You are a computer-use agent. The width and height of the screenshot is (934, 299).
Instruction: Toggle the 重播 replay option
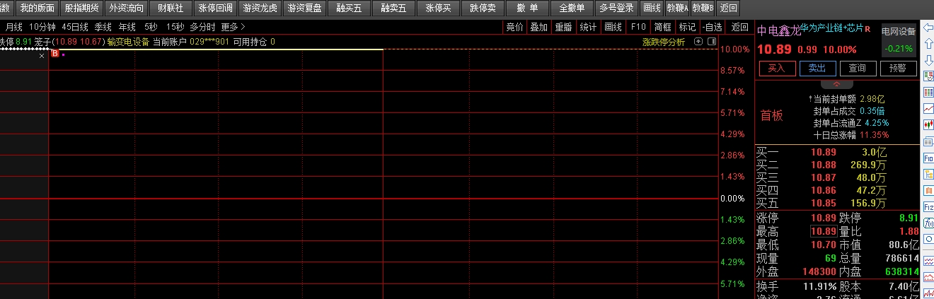pos(563,27)
